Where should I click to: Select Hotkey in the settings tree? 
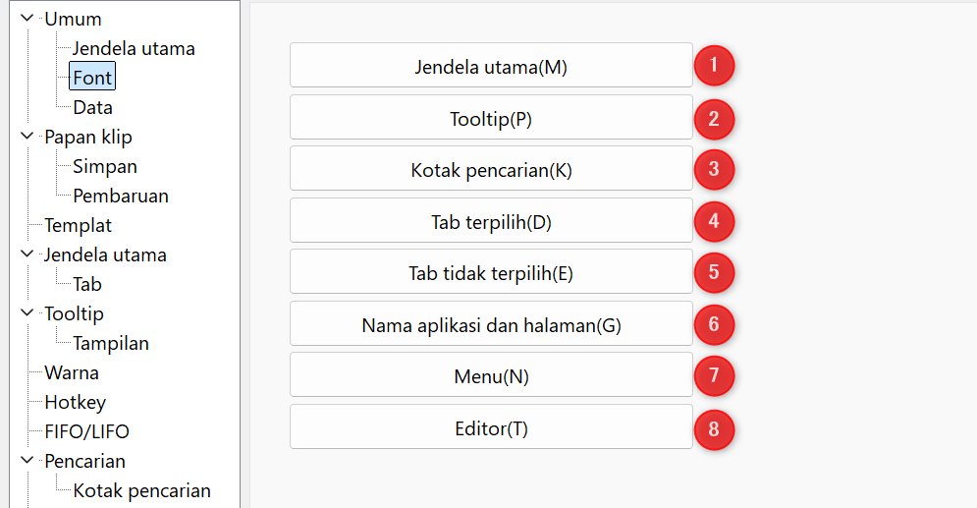click(x=75, y=402)
